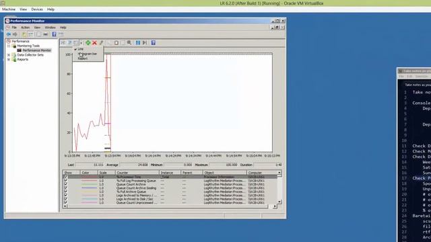Click the Performance root node icon
This screenshot has width=431, height=242.
[x=9, y=41]
